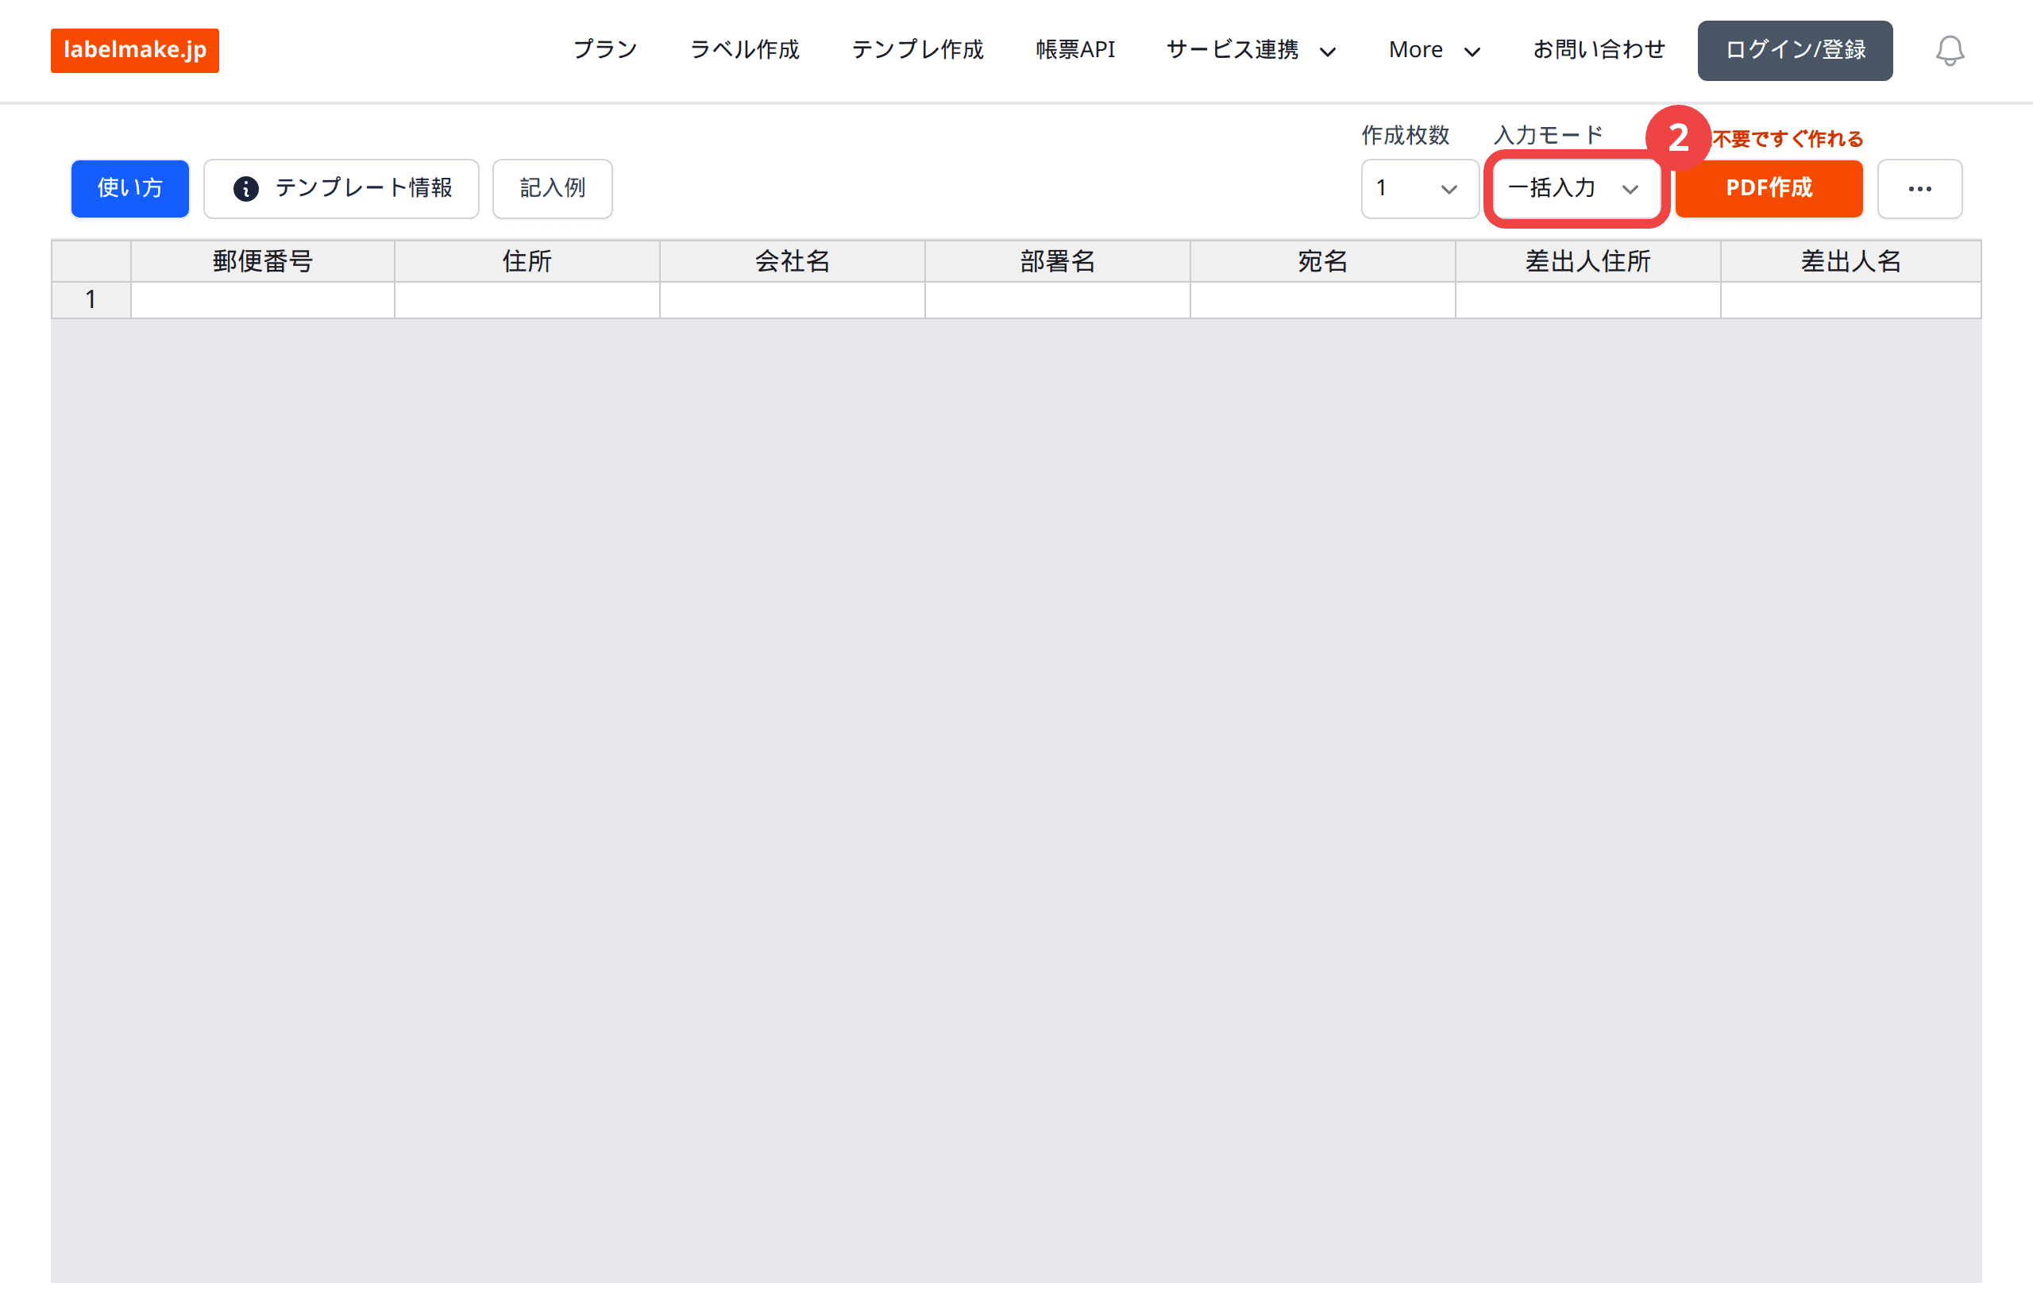Image resolution: width=2033 pixels, height=1302 pixels.
Task: Open the ログイン/登録 page
Action: click(1795, 50)
